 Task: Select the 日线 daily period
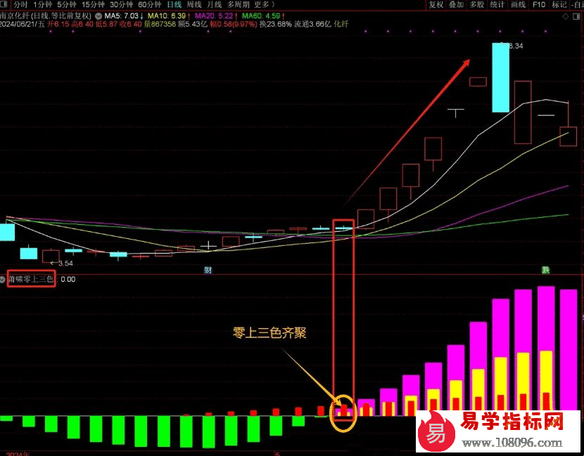click(x=174, y=4)
